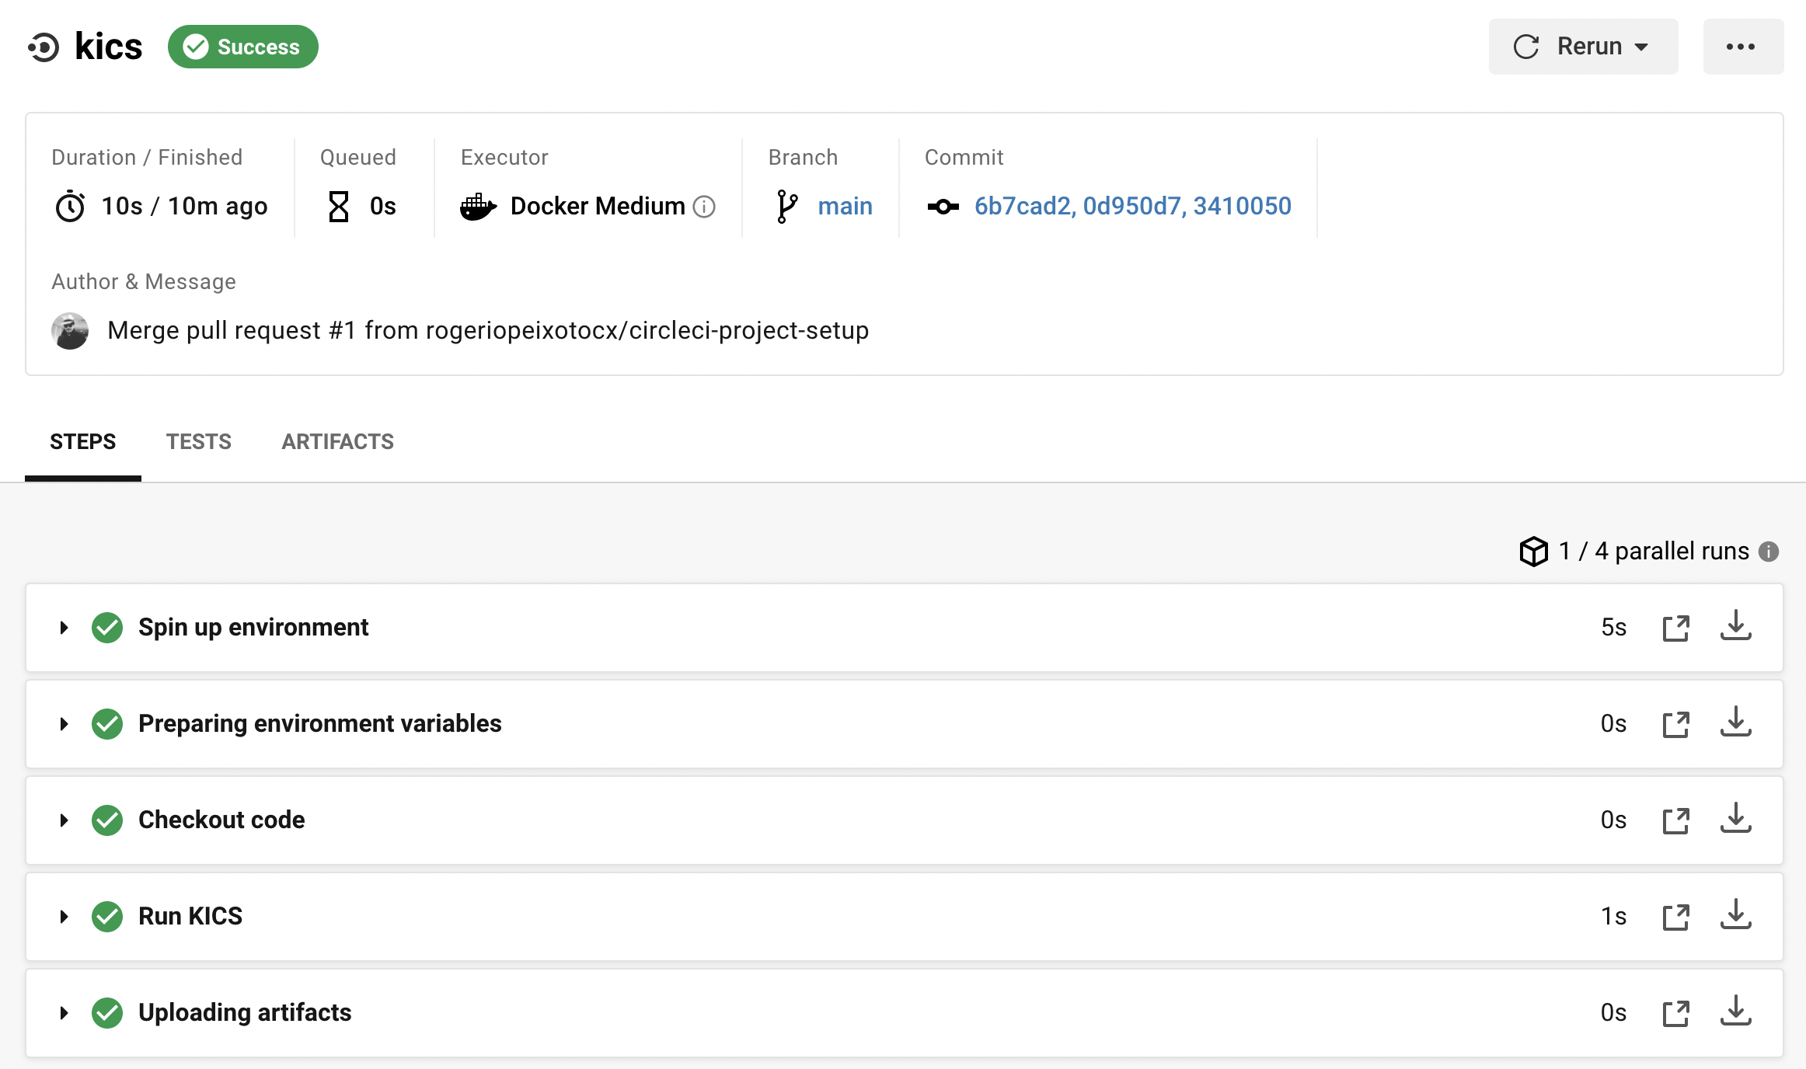Click Docker Medium executor info icon
Viewport: 1806px width, 1069px height.
pyautogui.click(x=704, y=207)
